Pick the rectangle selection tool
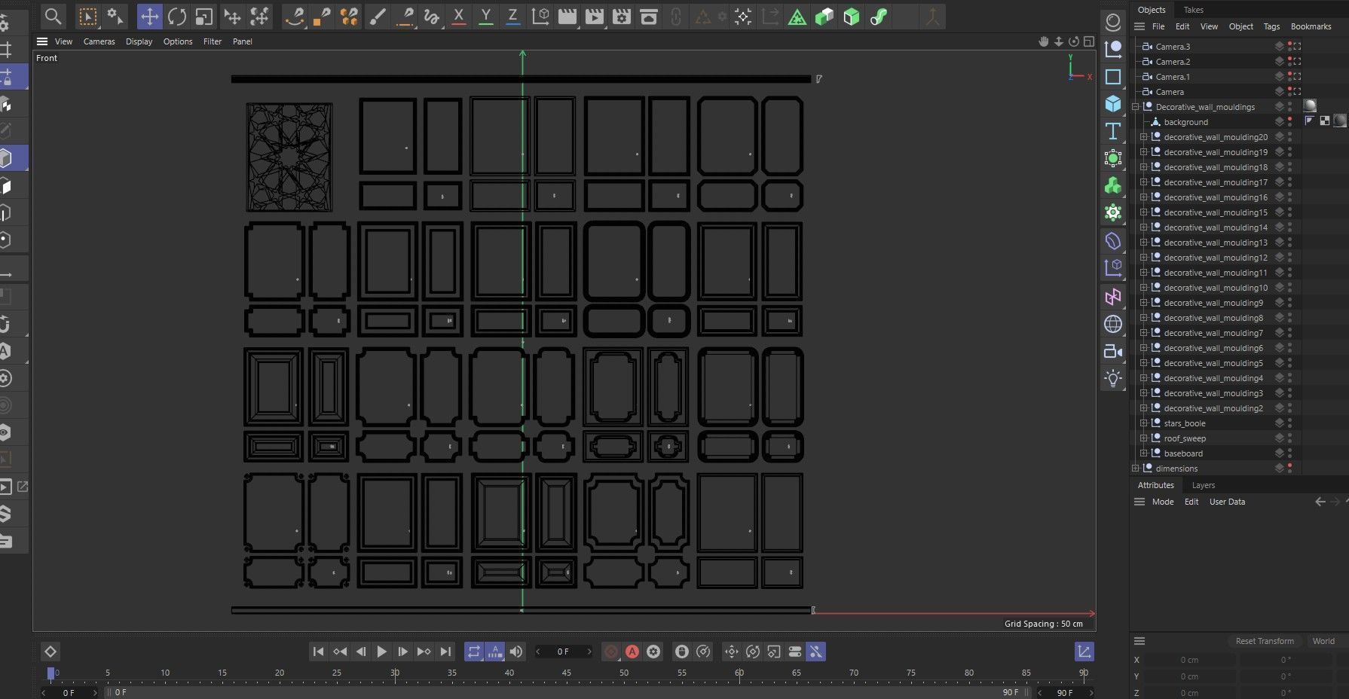 pos(88,16)
